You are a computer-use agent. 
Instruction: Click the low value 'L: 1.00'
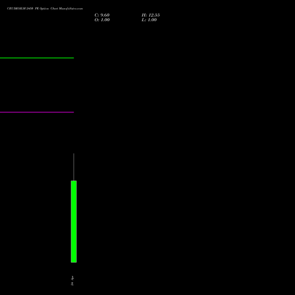click(x=149, y=20)
